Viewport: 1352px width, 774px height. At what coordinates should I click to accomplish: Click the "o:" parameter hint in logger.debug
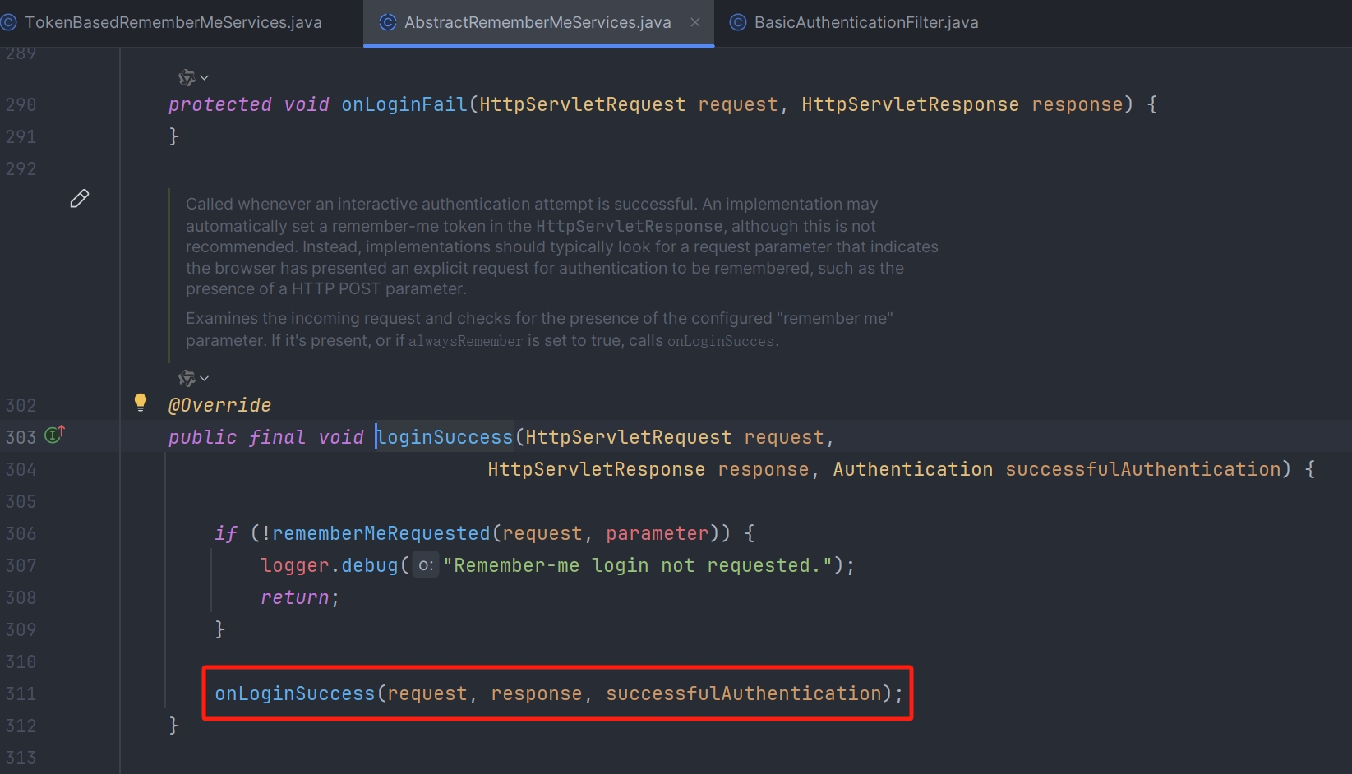[x=425, y=565]
